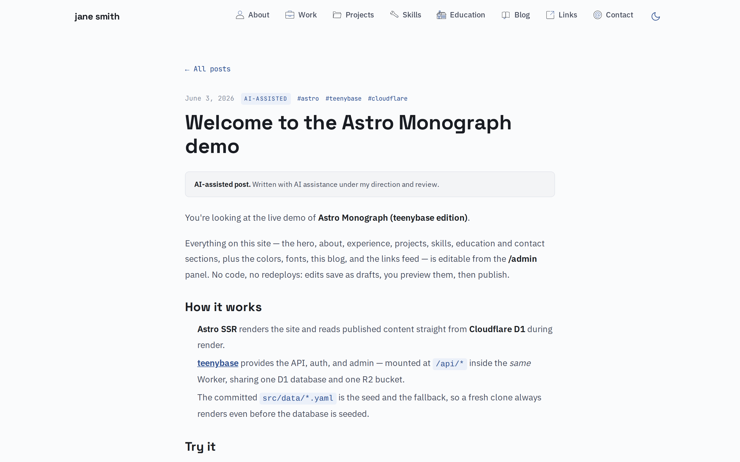
Task: Filter by the #cloudflare tag
Action: pos(387,99)
